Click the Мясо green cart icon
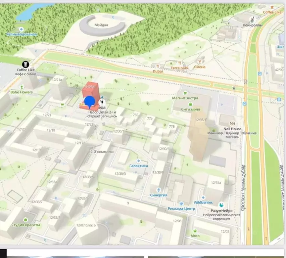The image size is (286, 258). [x=195, y=230]
